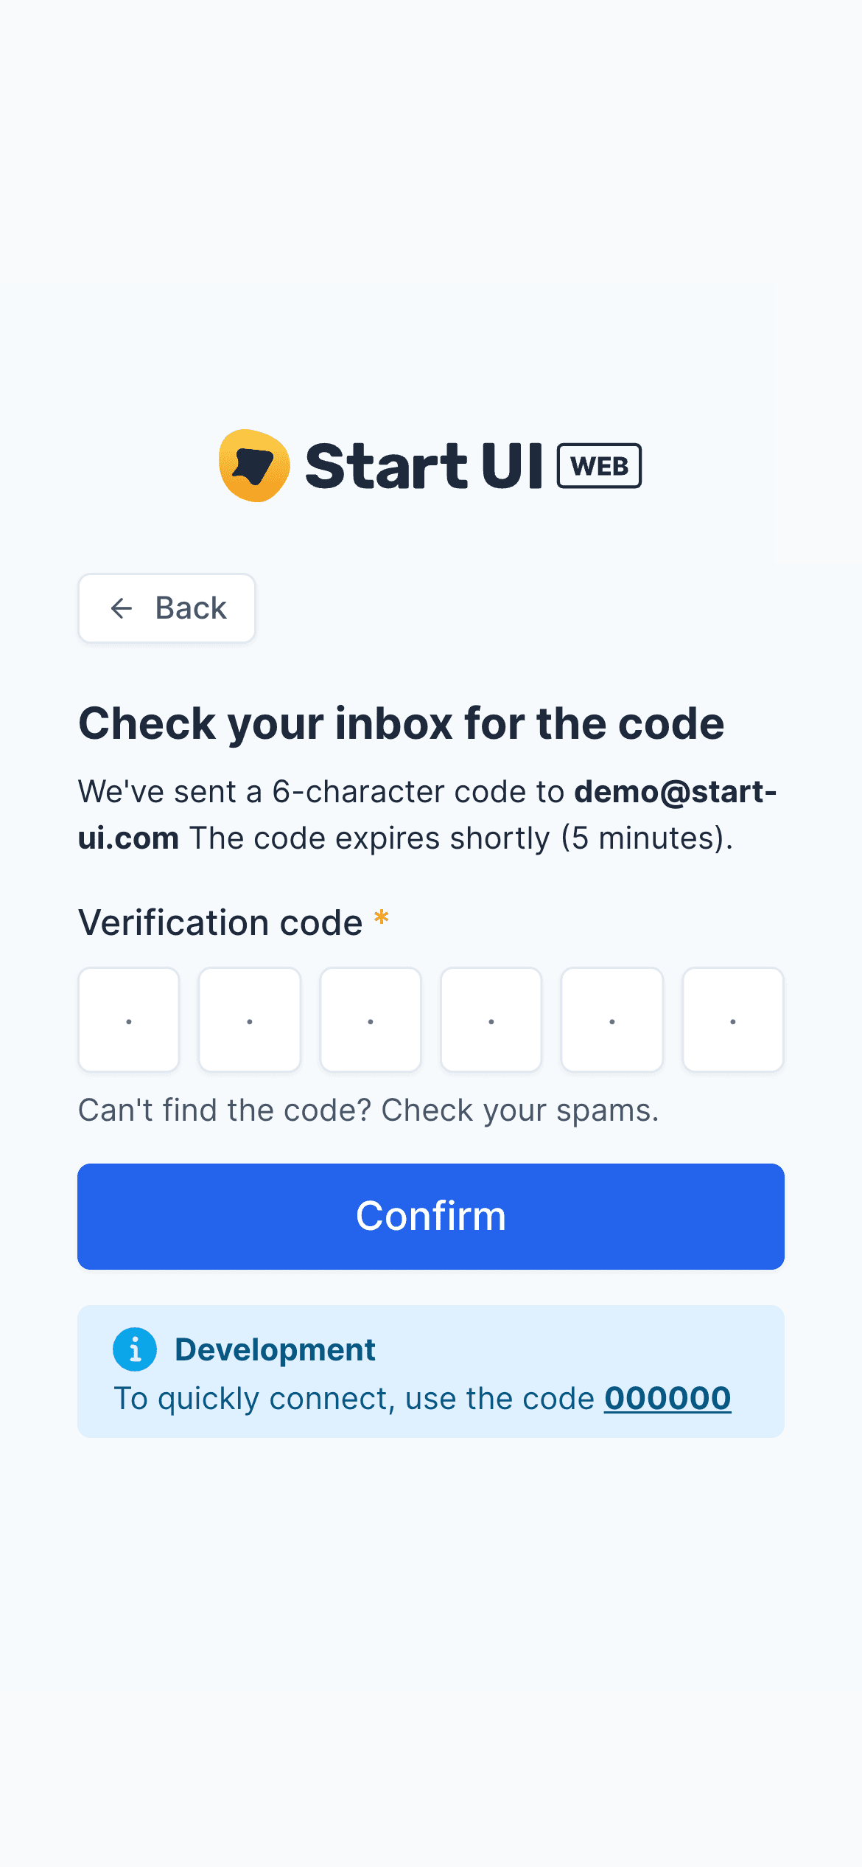The image size is (862, 1867).
Task: Select the third verification code box
Action: click(371, 1020)
